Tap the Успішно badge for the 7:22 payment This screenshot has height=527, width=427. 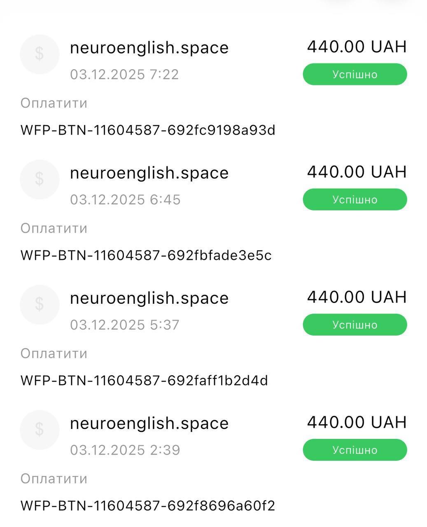pos(355,75)
